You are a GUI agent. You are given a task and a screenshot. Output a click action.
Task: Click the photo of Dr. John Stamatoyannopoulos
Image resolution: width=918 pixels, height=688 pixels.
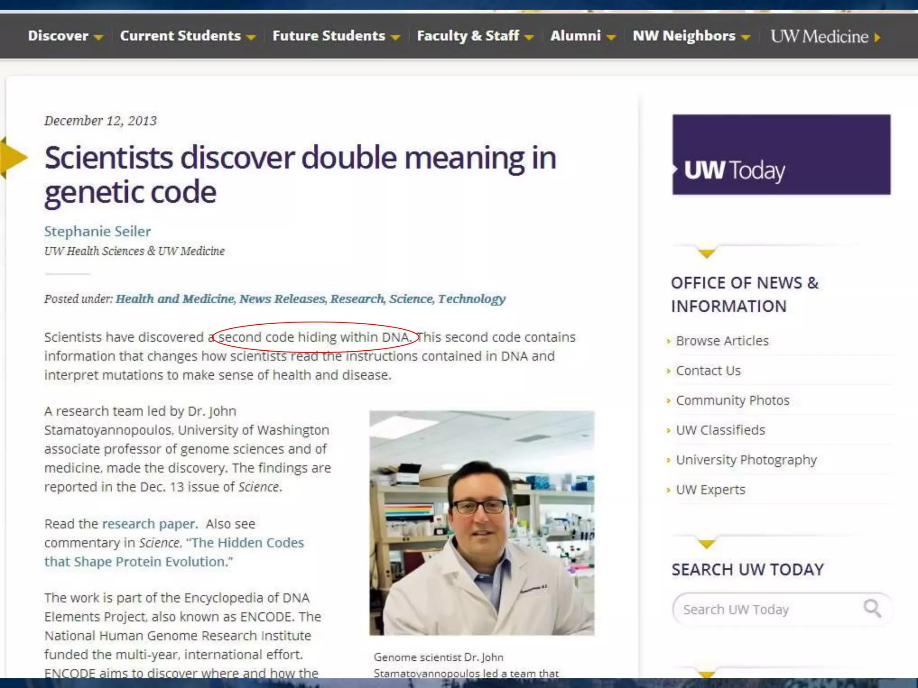(x=482, y=523)
